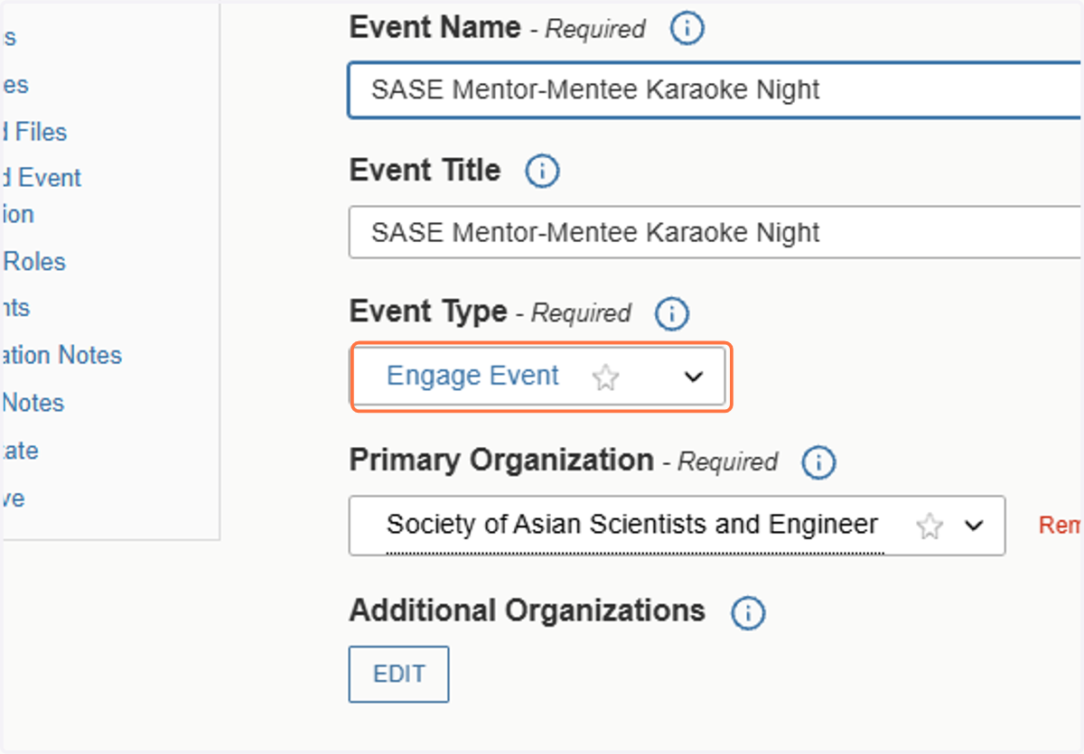
Task: Click the Event Name text field
Action: pos(715,90)
